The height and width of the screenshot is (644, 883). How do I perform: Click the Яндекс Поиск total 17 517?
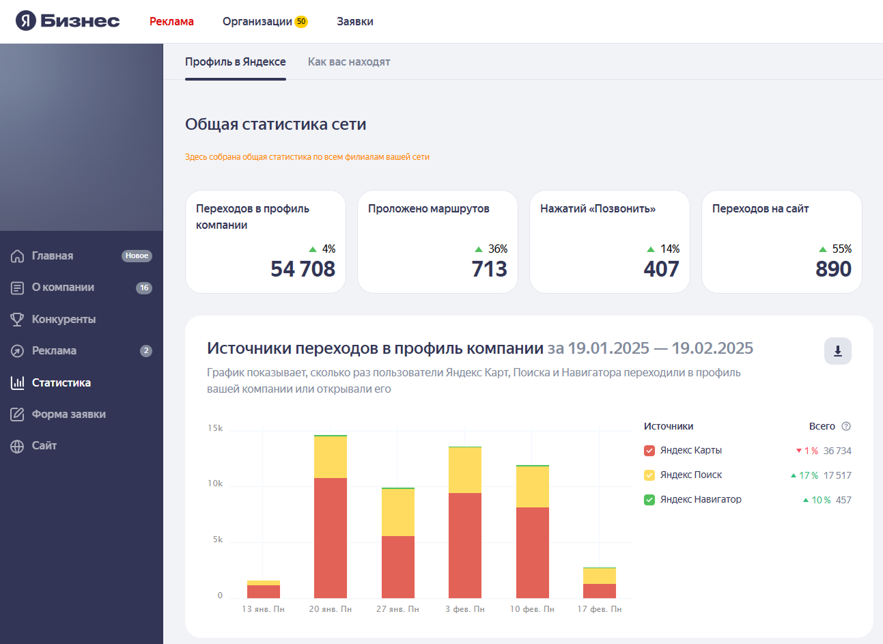point(837,475)
